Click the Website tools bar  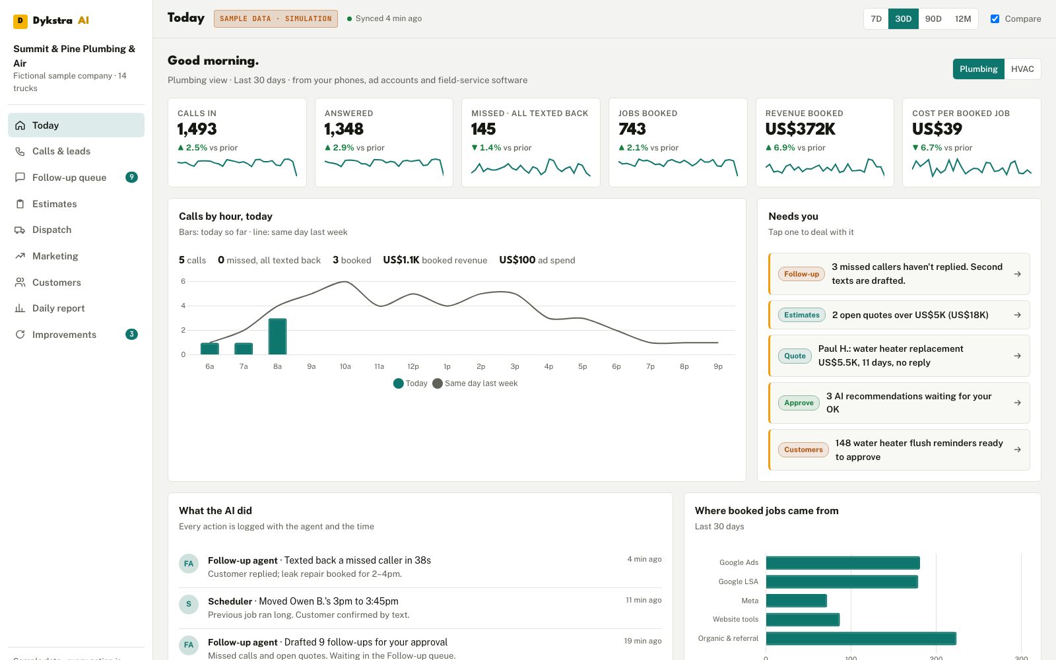[x=803, y=619]
